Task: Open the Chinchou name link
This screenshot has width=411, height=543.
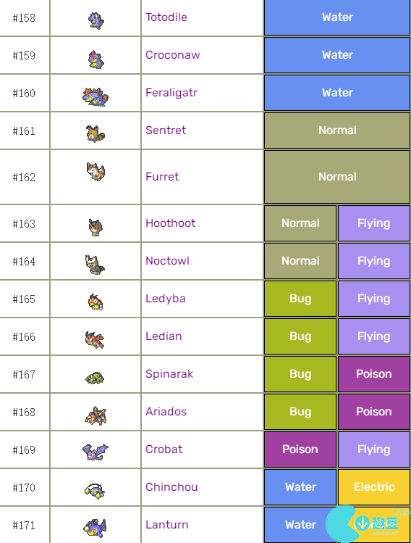Action: [x=171, y=487]
